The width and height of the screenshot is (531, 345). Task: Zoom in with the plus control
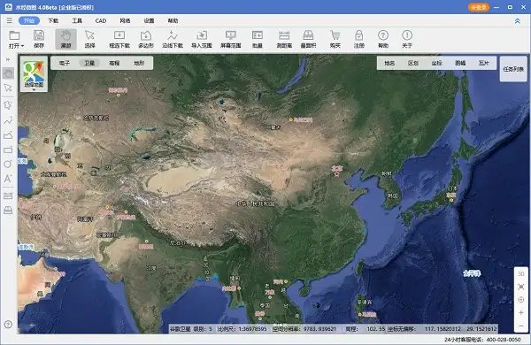521,312
